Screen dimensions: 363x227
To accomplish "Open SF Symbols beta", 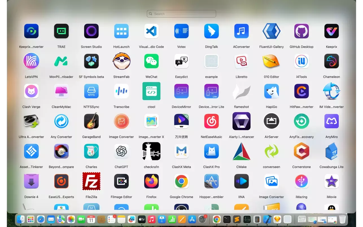I will pyautogui.click(x=91, y=61).
